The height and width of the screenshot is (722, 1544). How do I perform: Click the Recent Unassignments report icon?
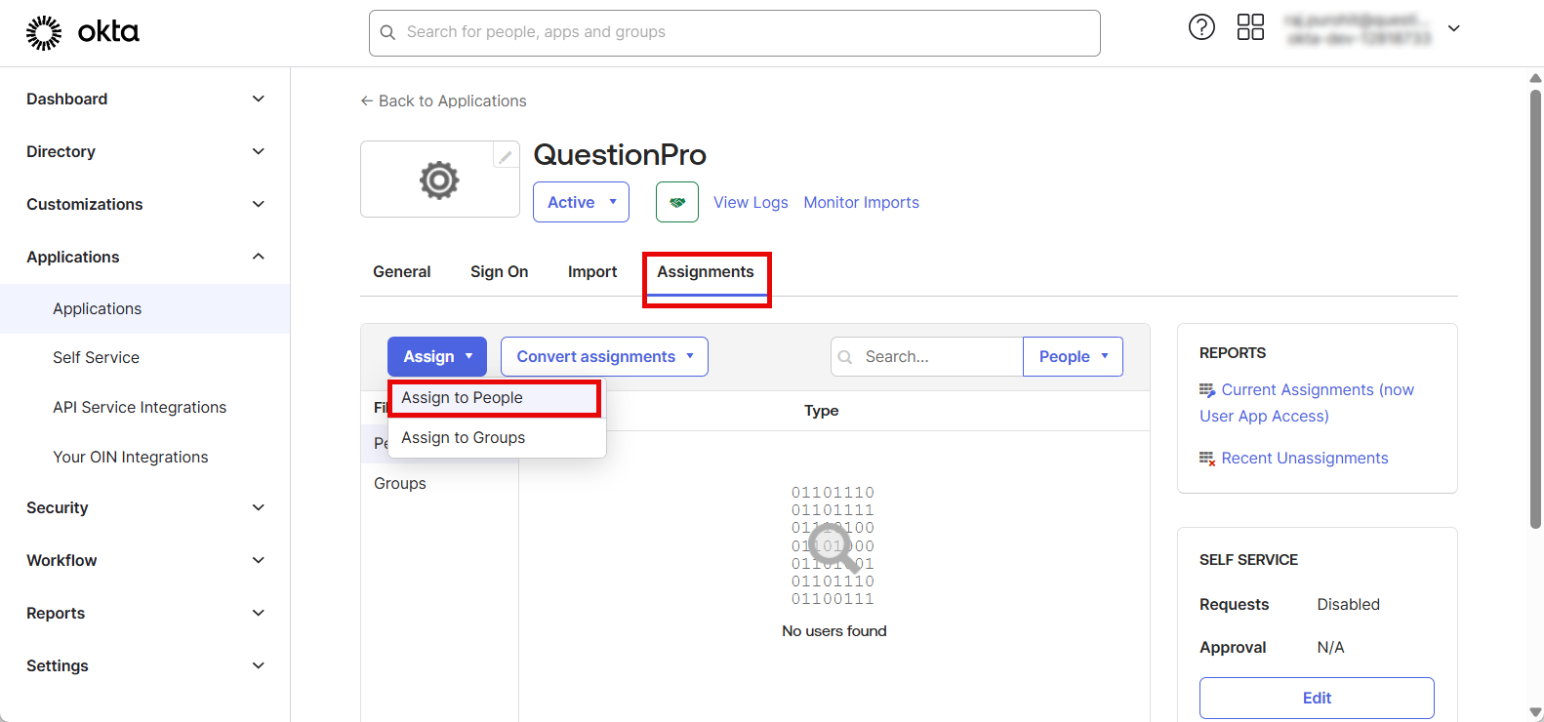point(1207,459)
